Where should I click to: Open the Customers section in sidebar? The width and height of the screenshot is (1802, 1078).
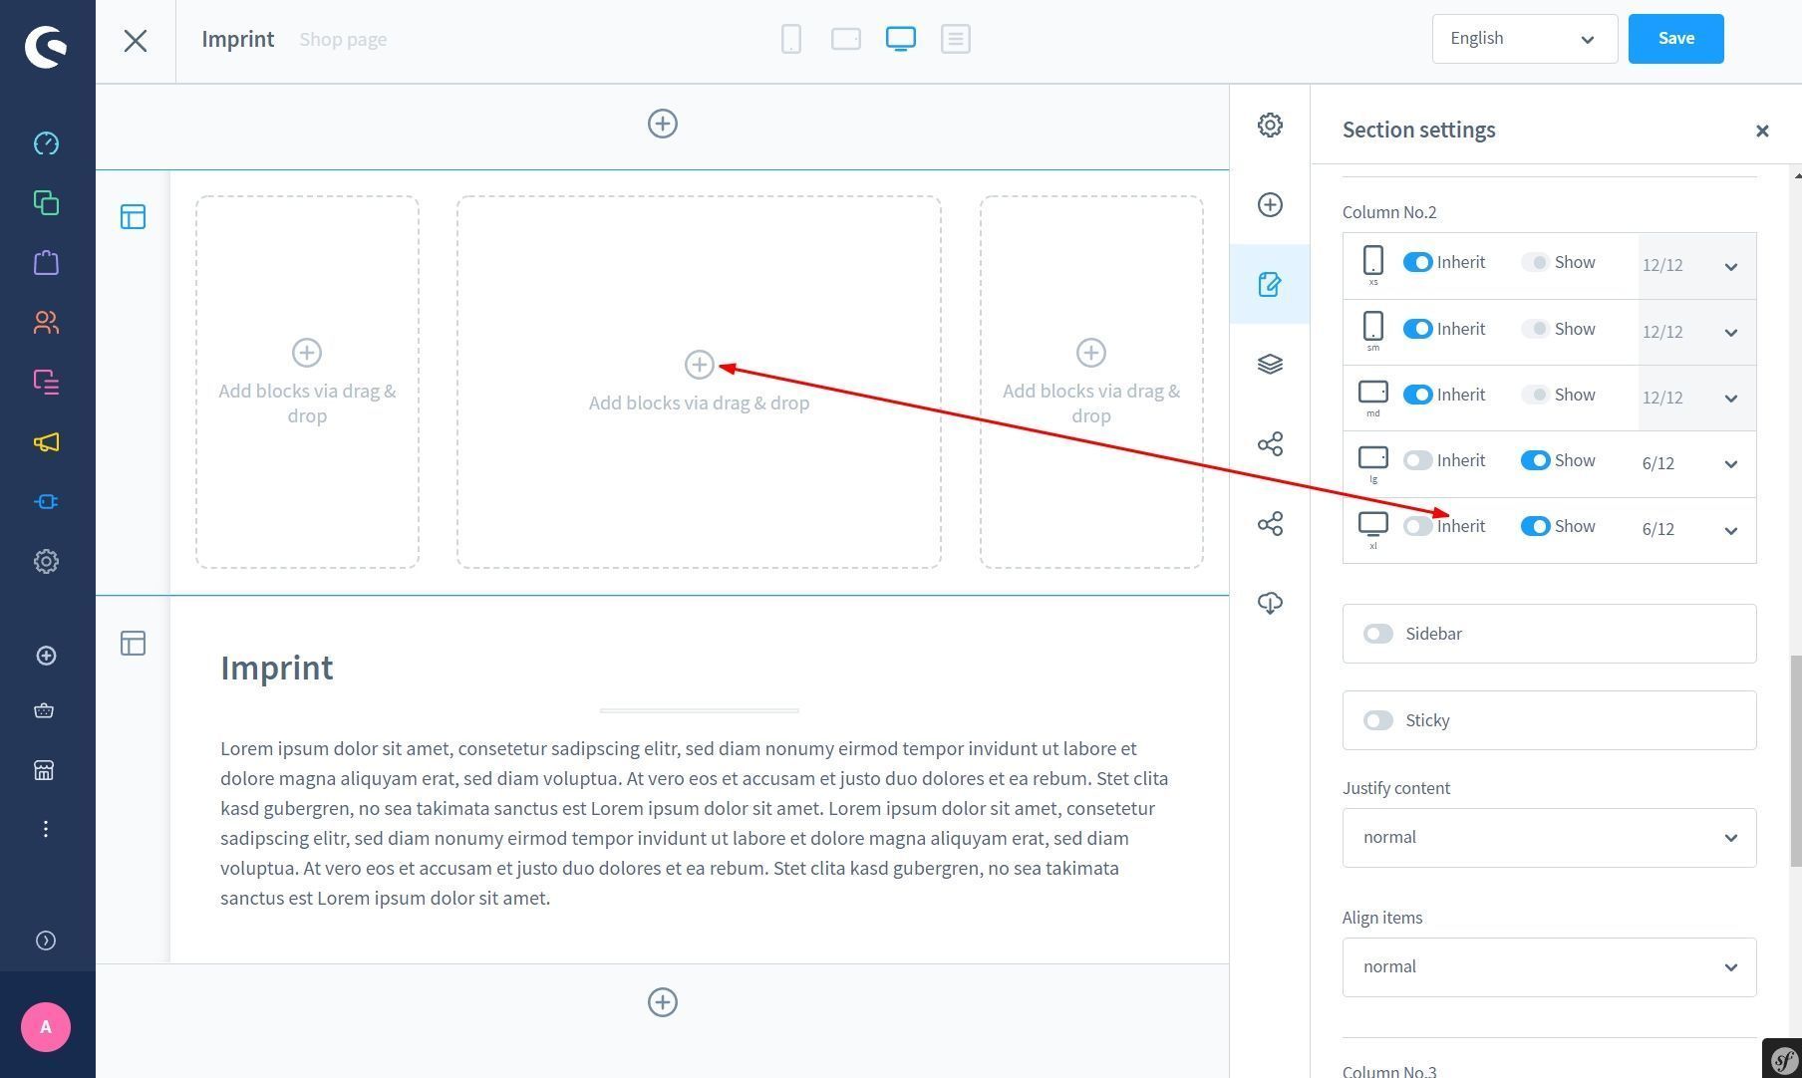click(46, 323)
